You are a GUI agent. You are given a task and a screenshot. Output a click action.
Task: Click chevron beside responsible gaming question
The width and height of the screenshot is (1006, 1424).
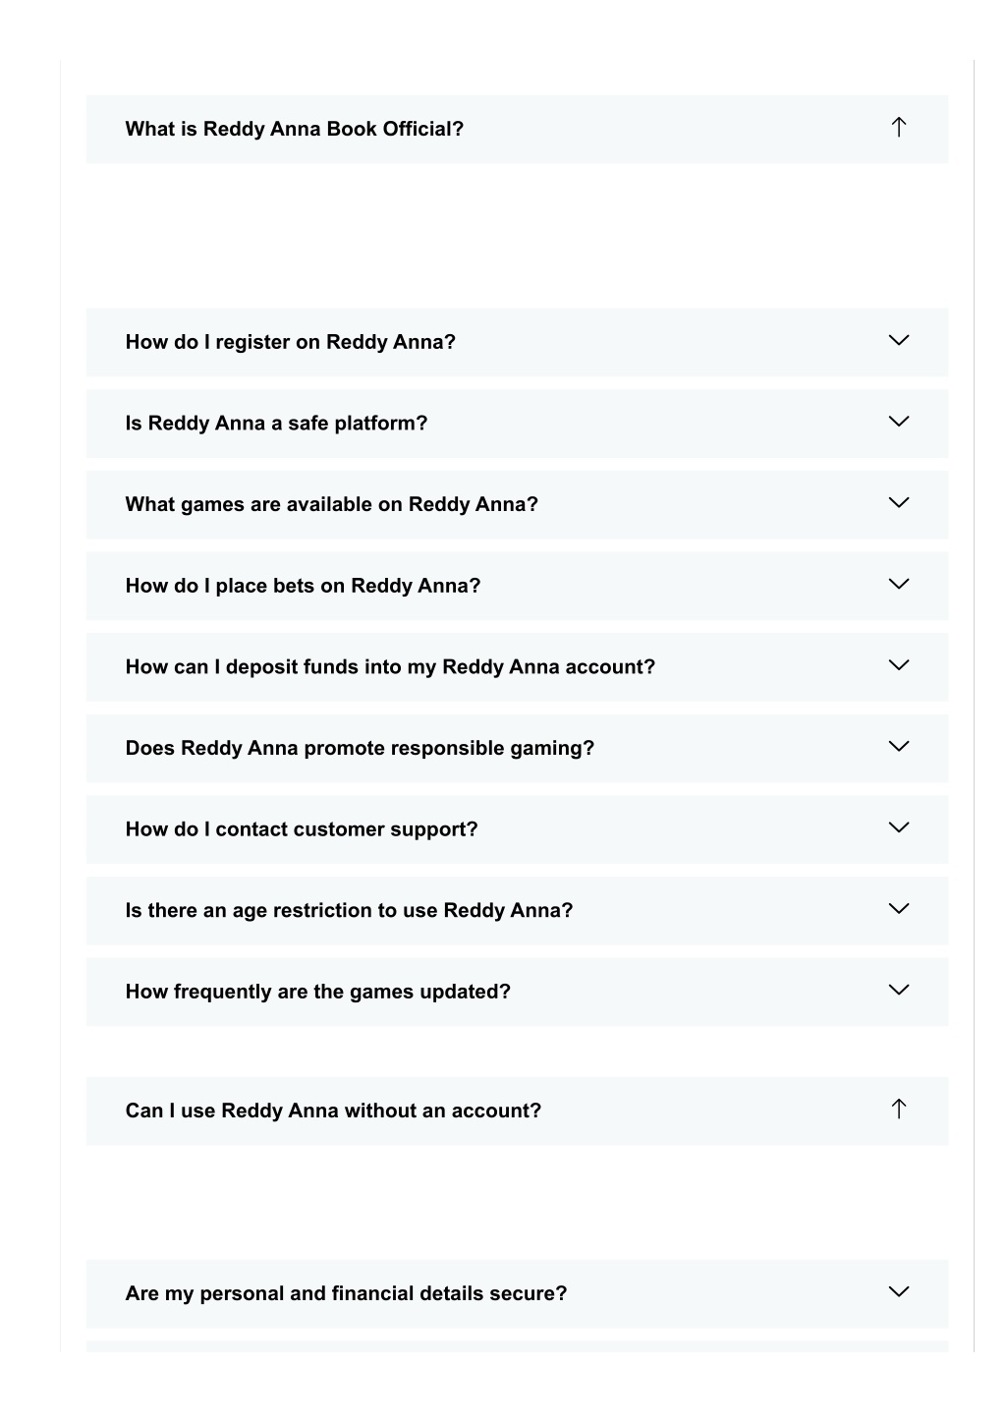tap(898, 746)
